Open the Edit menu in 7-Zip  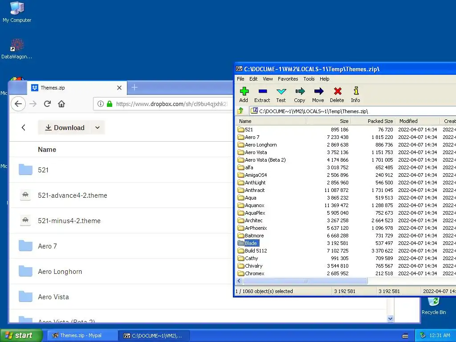coord(253,79)
